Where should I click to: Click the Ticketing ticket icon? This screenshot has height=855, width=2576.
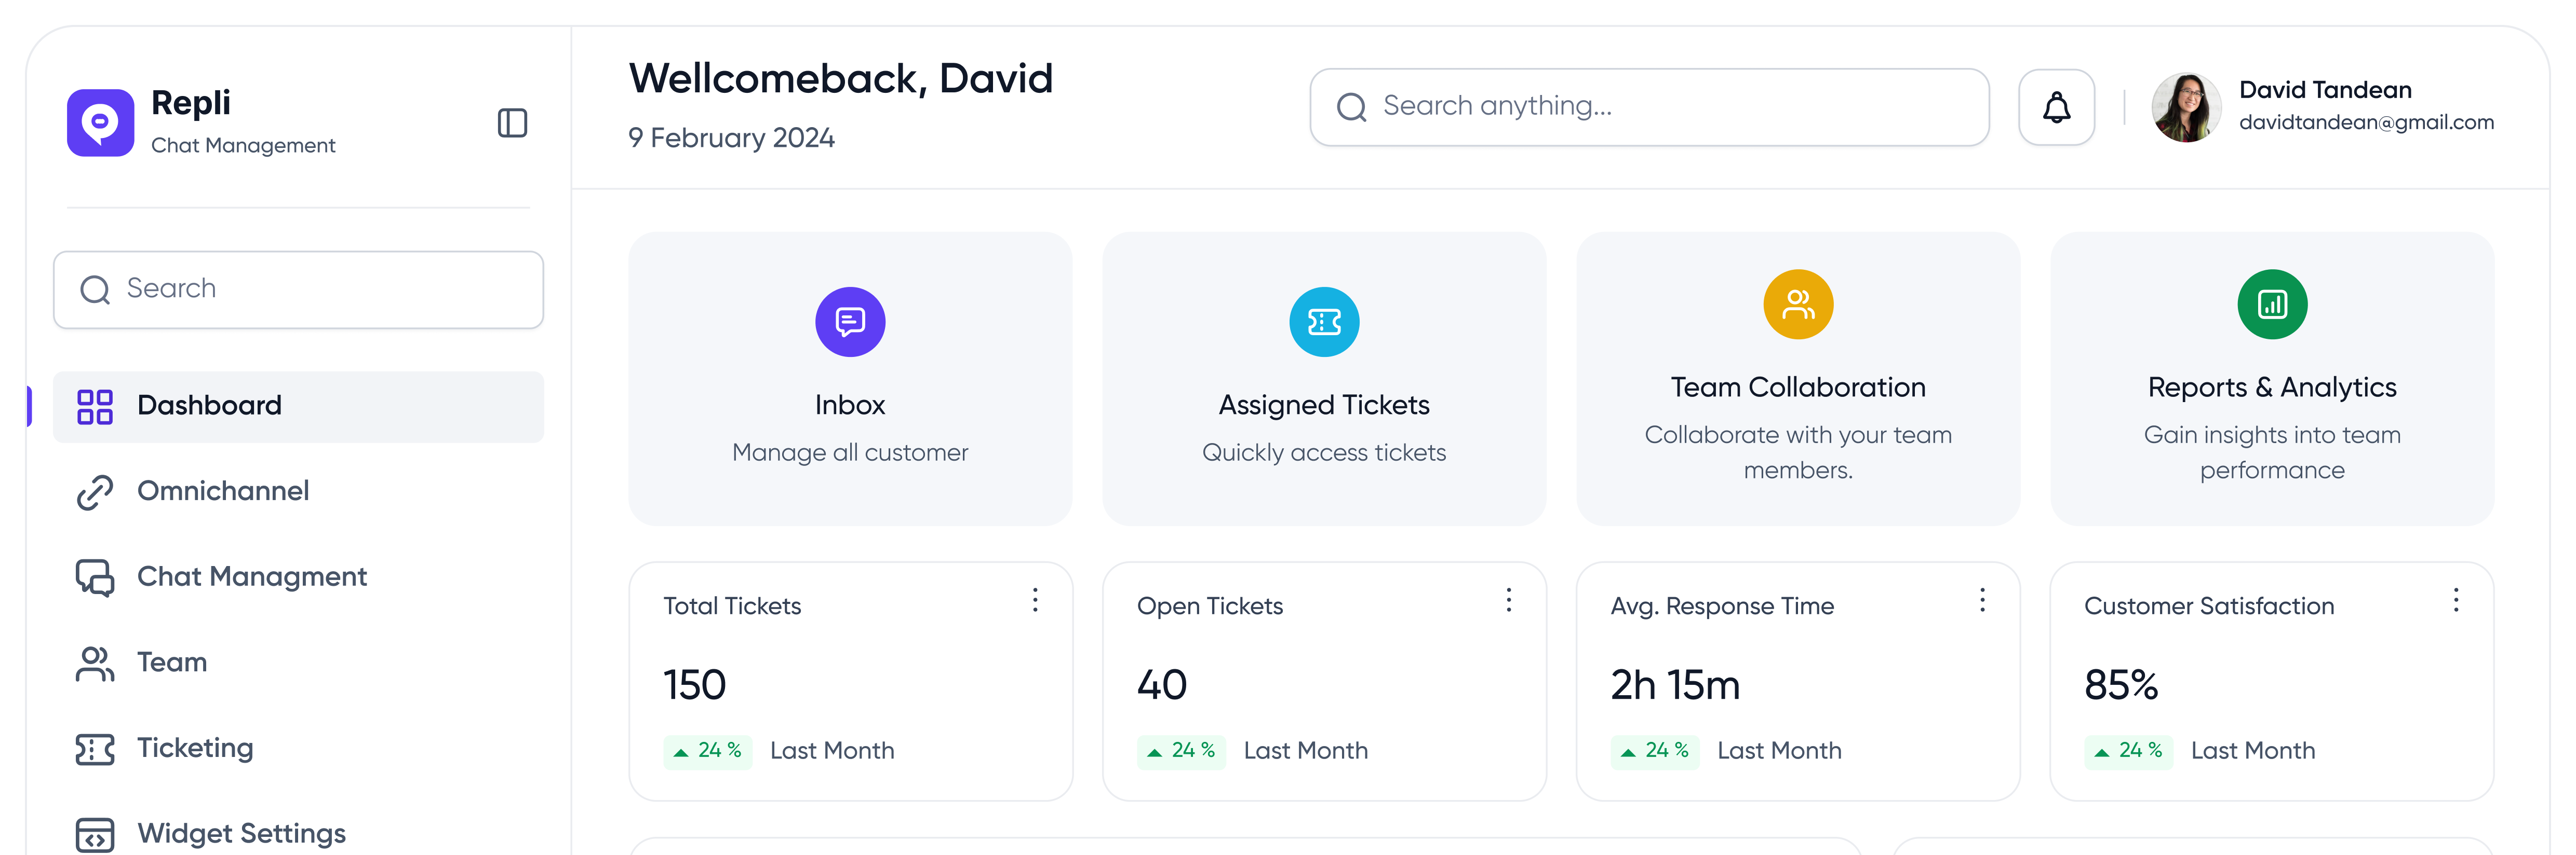[95, 749]
